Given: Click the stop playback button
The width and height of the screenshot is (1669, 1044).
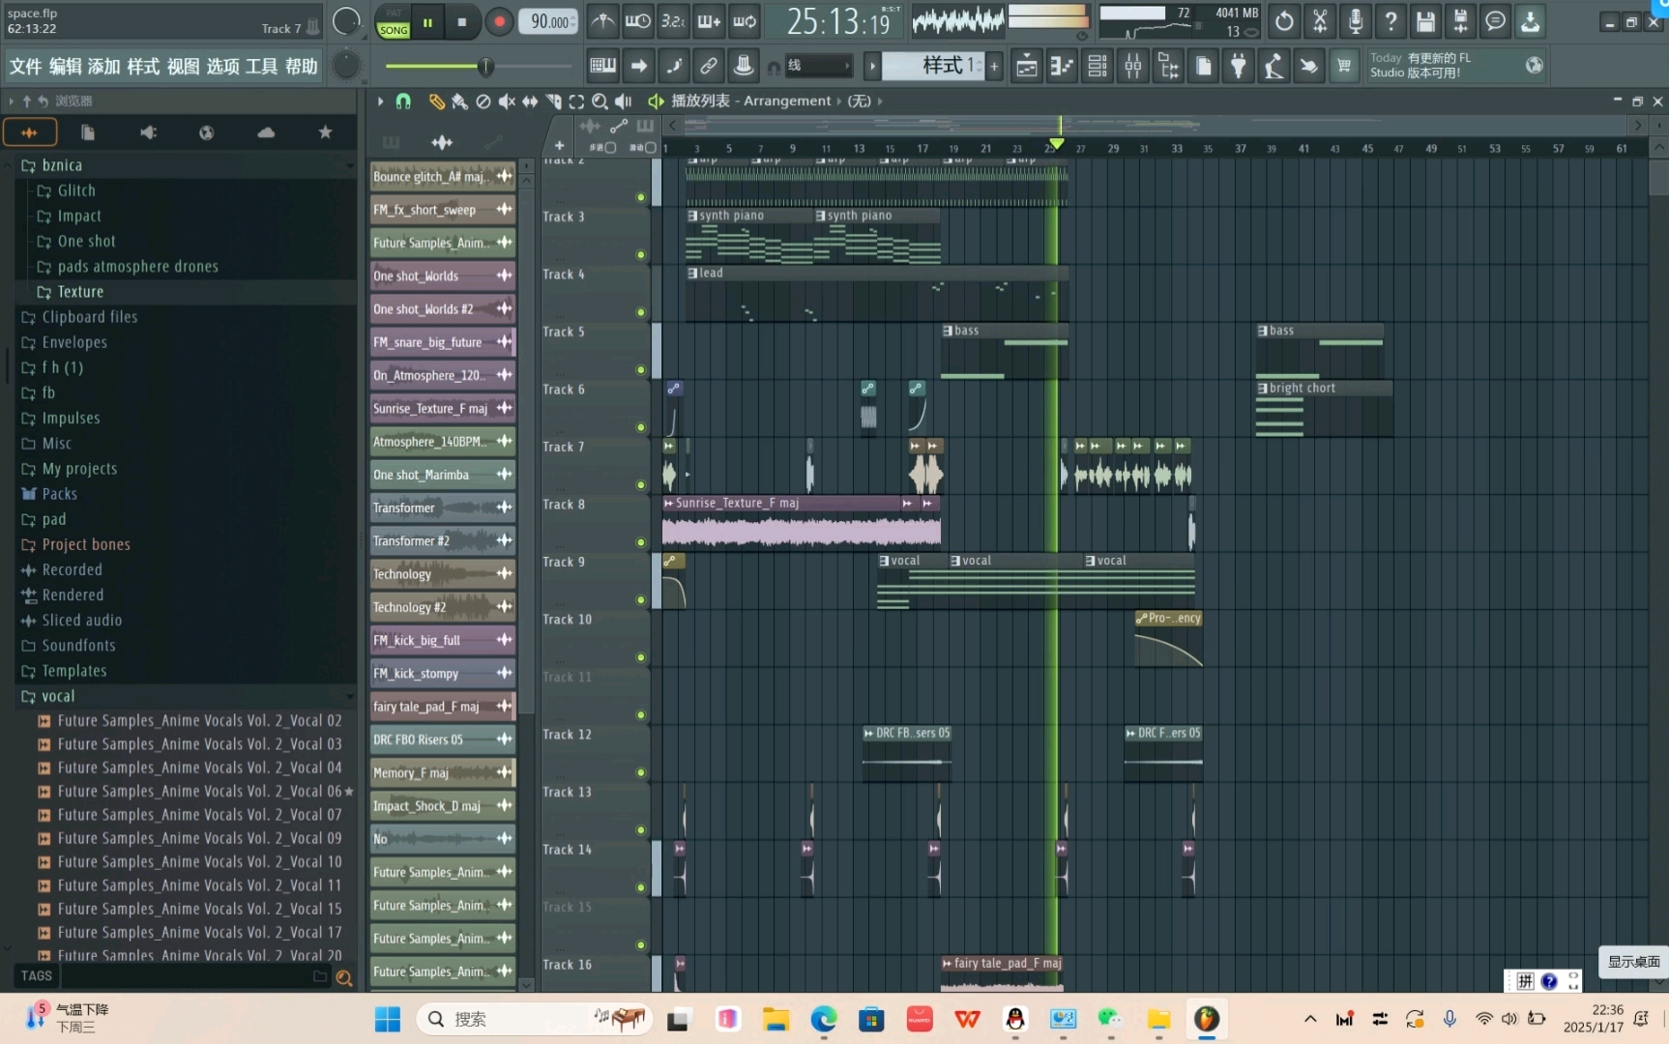Looking at the screenshot, I should tap(461, 22).
